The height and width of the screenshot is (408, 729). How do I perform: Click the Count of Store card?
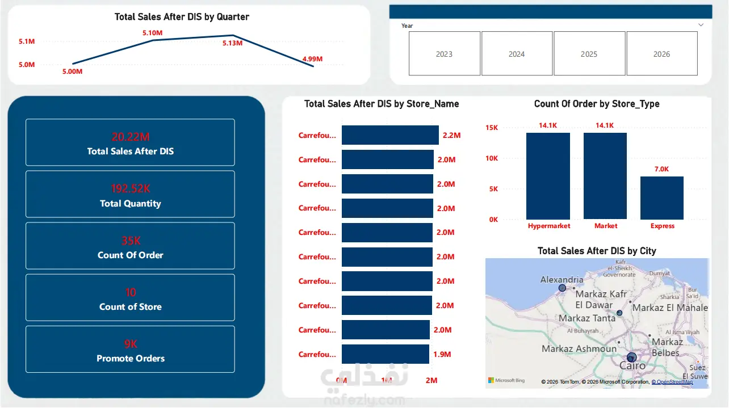130,297
